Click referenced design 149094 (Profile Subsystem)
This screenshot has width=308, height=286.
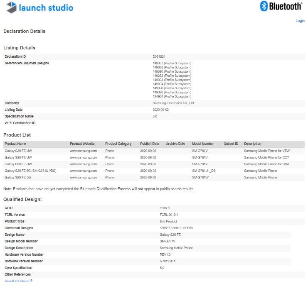[172, 84]
